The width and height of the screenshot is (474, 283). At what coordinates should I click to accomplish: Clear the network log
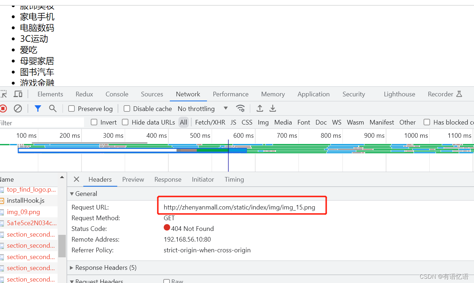pos(18,108)
